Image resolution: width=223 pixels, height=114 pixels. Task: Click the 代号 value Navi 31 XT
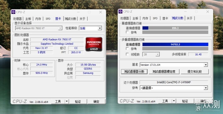pos(42,48)
